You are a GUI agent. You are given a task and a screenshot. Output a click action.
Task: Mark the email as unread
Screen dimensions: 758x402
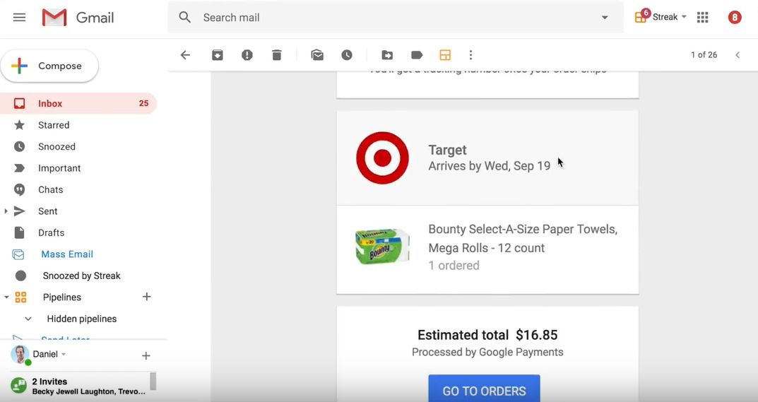pyautogui.click(x=317, y=54)
